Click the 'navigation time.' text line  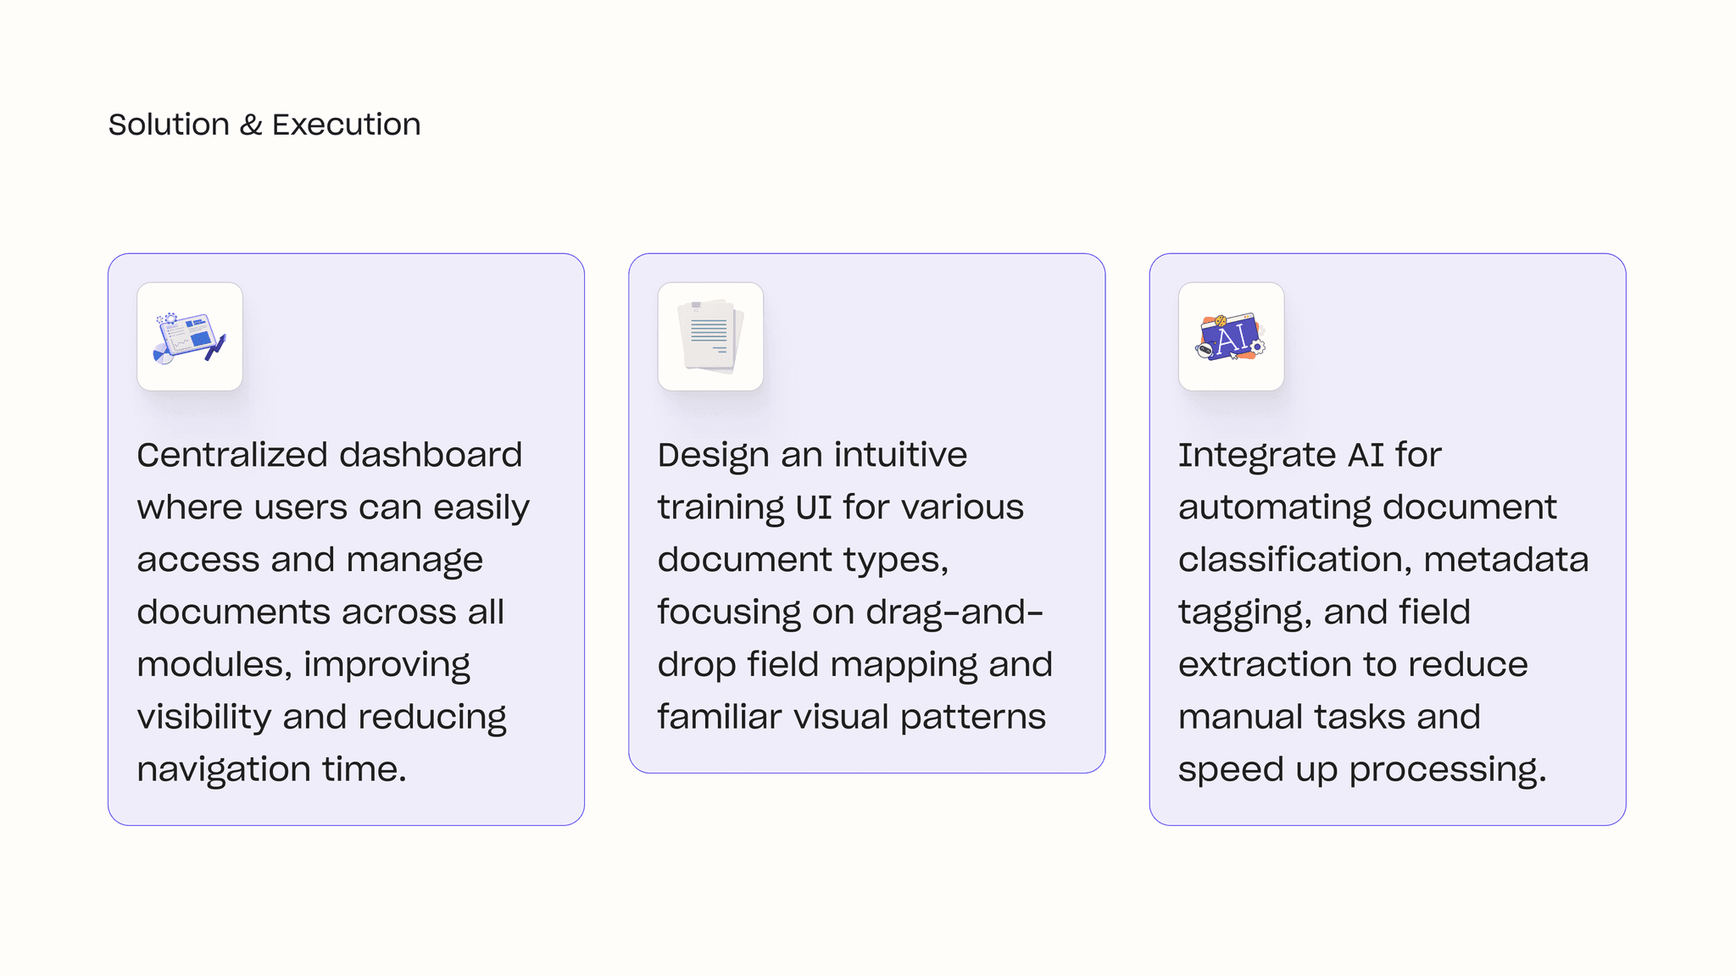271,769
